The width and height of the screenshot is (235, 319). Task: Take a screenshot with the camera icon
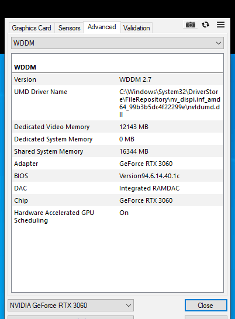tap(190, 25)
